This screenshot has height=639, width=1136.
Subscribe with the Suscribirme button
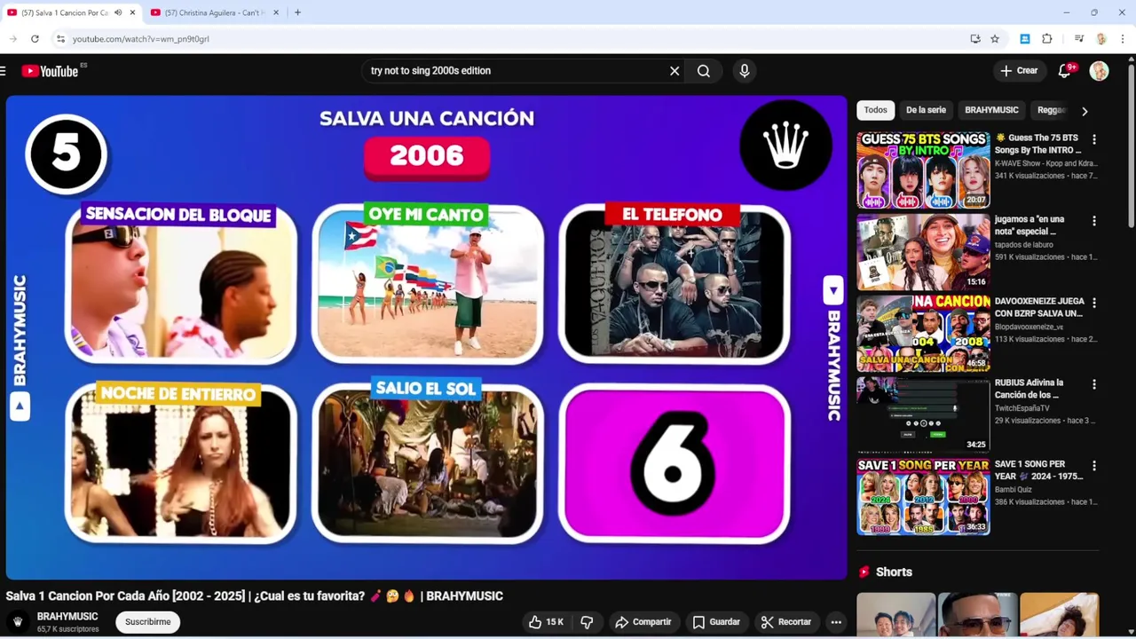147,622
